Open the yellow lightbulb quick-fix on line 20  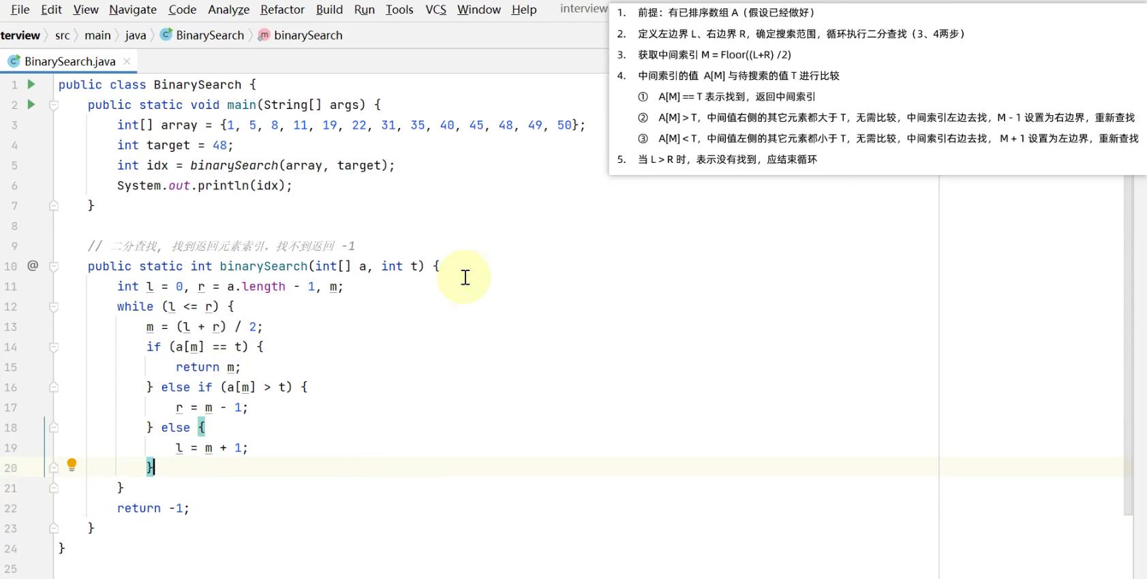tap(72, 465)
